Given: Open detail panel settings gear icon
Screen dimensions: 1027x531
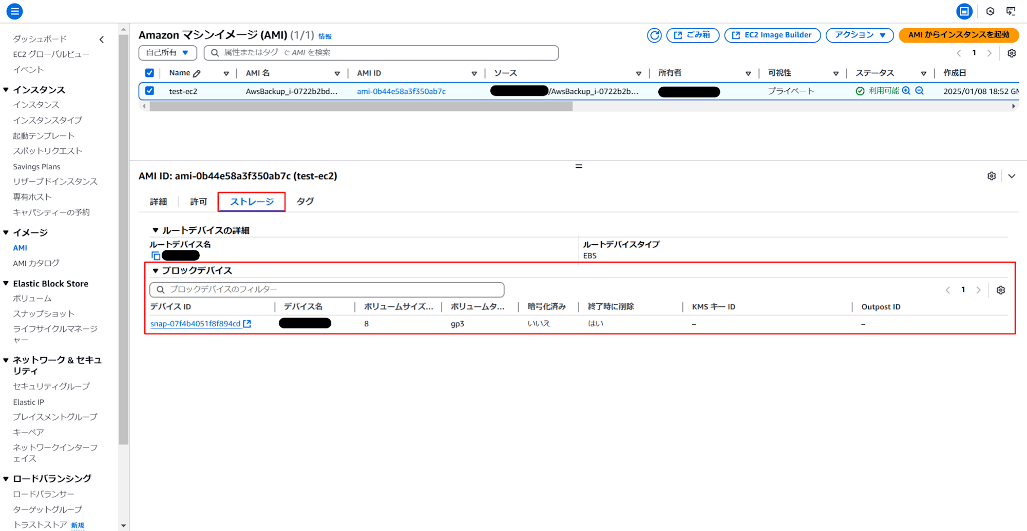Looking at the screenshot, I should [992, 176].
